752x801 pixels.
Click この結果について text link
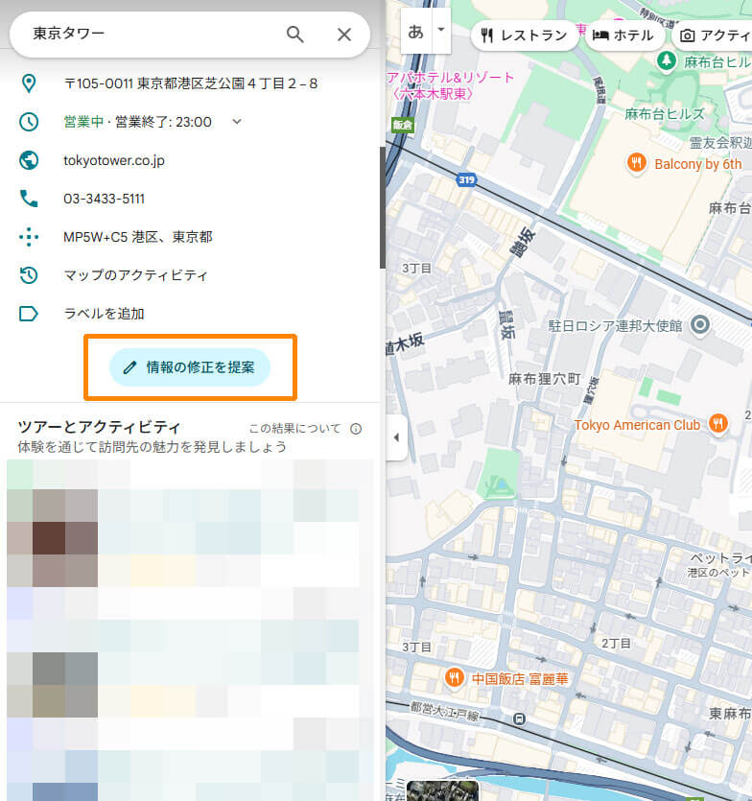(294, 429)
